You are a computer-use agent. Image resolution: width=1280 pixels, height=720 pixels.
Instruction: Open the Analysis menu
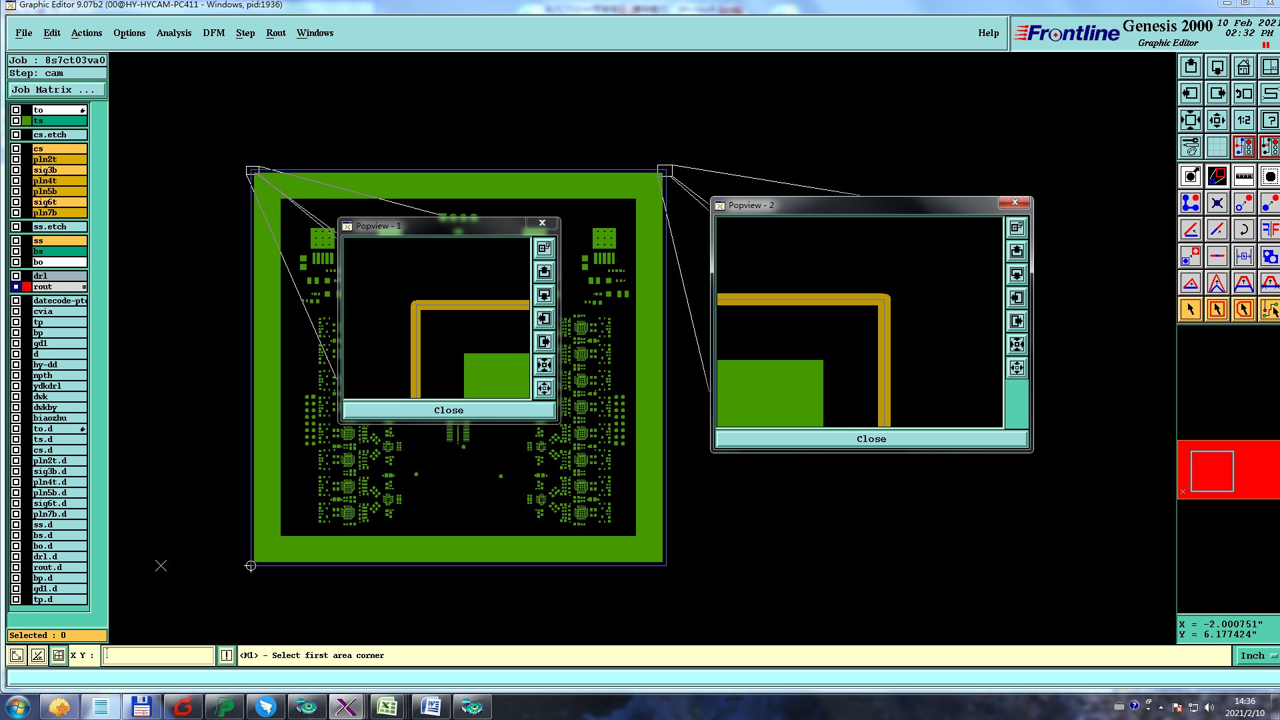(x=173, y=33)
